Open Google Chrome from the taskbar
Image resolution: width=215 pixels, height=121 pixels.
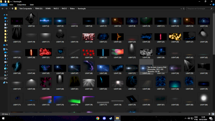click(x=98, y=118)
